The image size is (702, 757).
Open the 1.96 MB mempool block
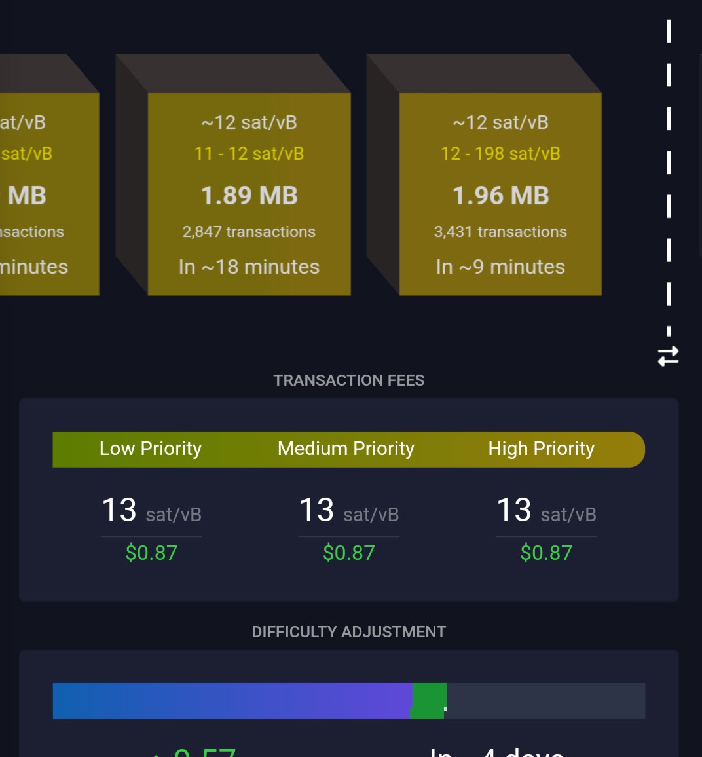coord(500,194)
